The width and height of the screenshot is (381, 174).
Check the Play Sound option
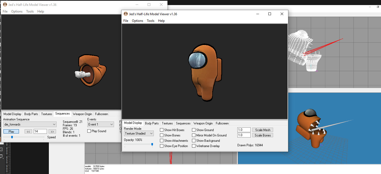click(x=89, y=131)
